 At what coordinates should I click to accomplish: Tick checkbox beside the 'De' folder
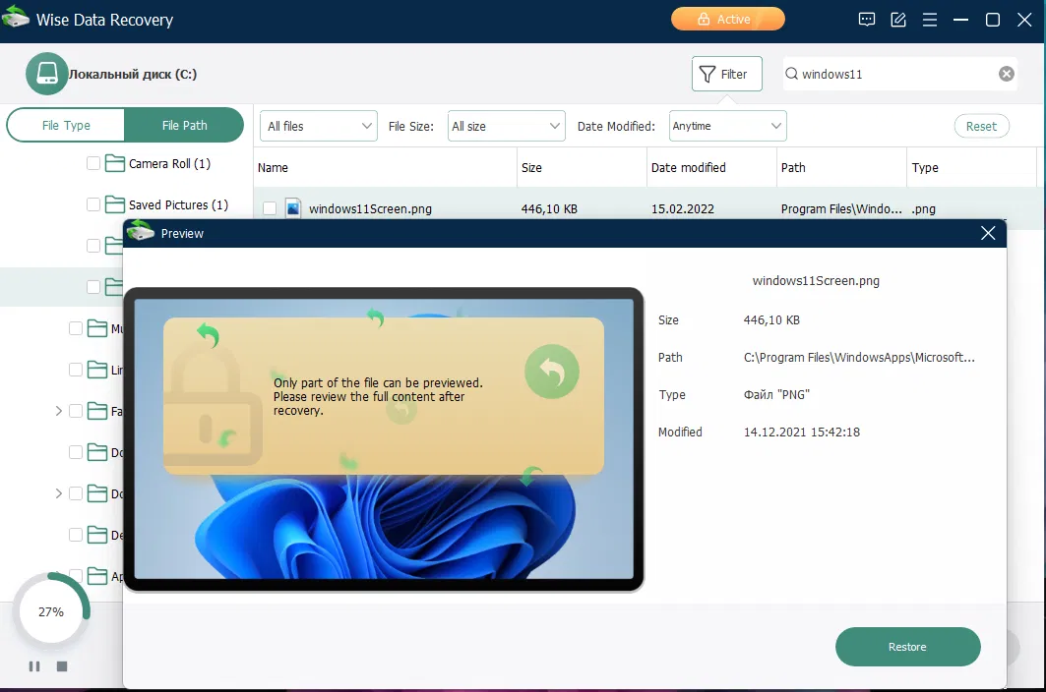coord(76,536)
